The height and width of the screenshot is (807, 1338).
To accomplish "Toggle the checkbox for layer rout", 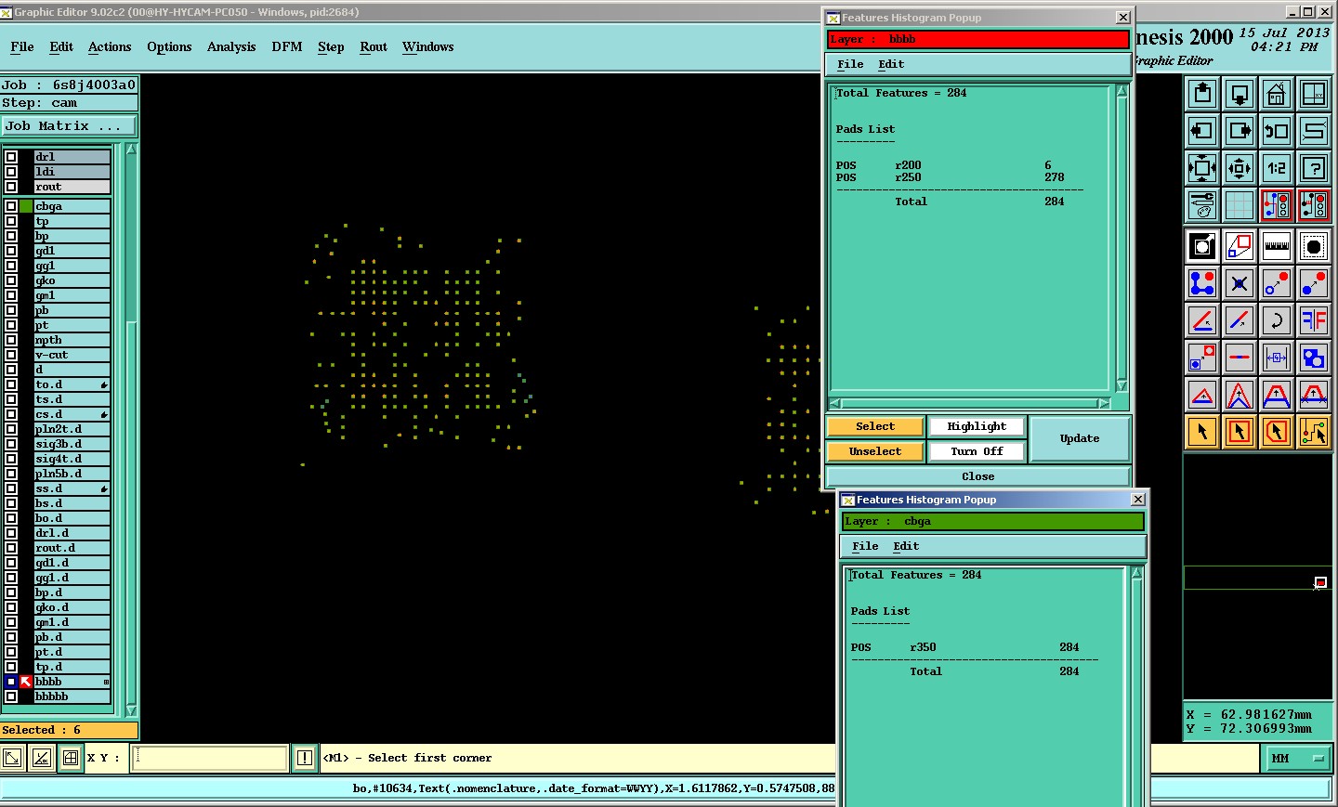I will click(11, 187).
